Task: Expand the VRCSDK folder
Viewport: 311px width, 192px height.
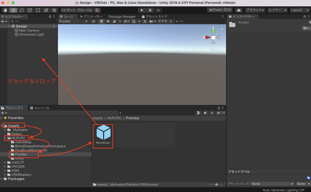Action: [x=5, y=166]
